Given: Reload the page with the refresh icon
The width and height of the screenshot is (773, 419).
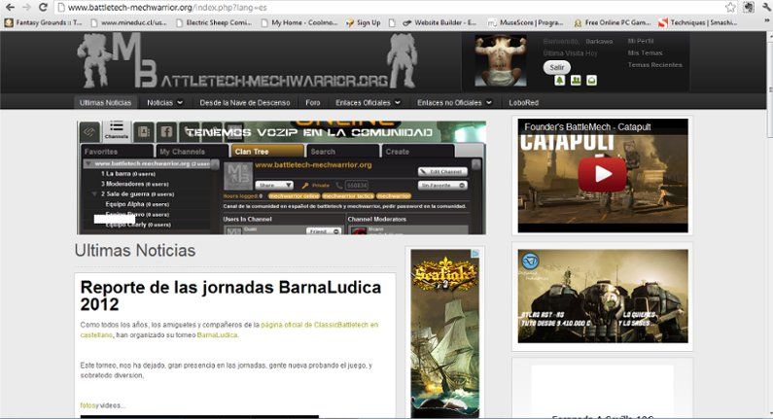Looking at the screenshot, I should click(x=43, y=8).
